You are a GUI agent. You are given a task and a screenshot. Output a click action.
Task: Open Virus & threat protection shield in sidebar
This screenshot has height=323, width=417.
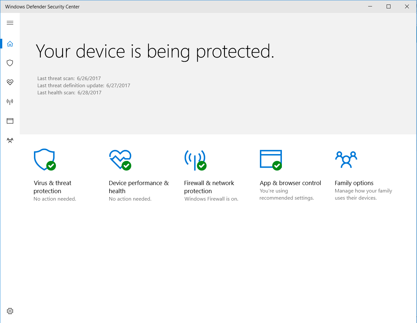point(10,63)
